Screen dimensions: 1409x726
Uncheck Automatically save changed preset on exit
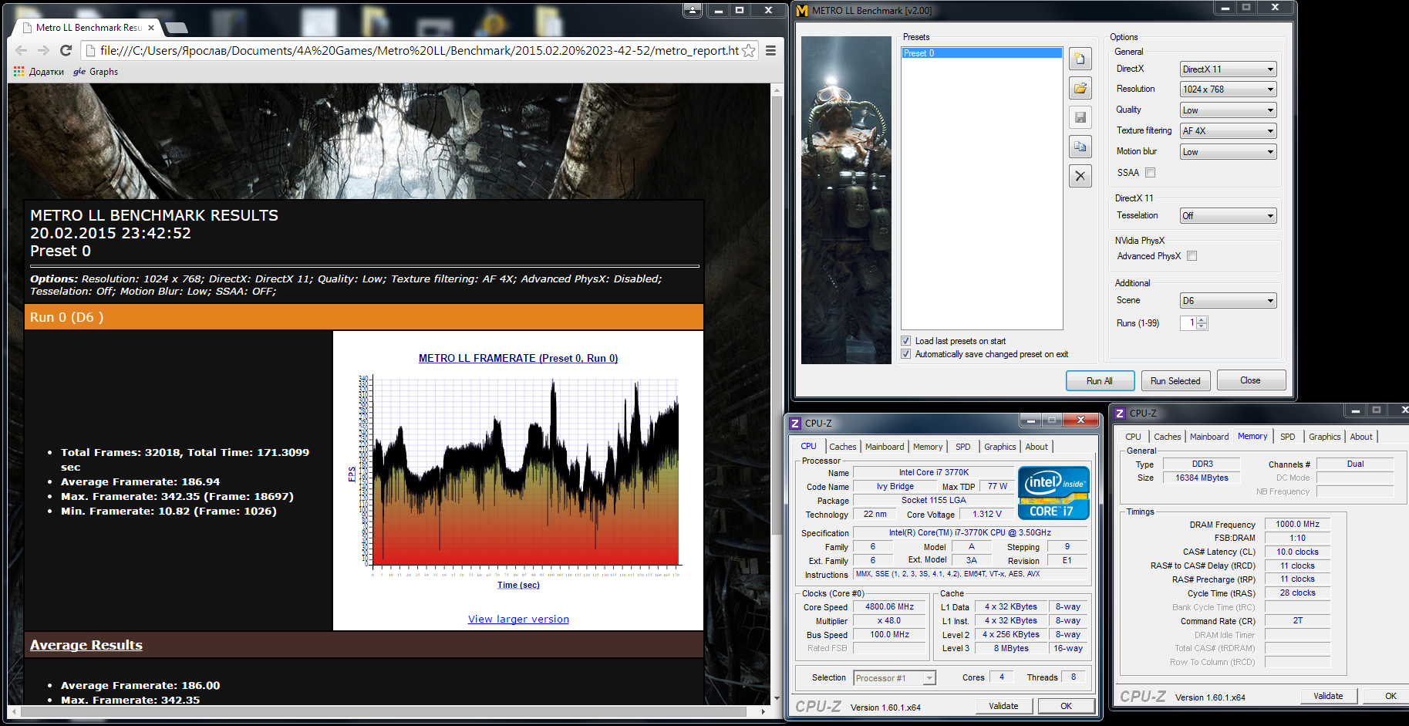[906, 354]
